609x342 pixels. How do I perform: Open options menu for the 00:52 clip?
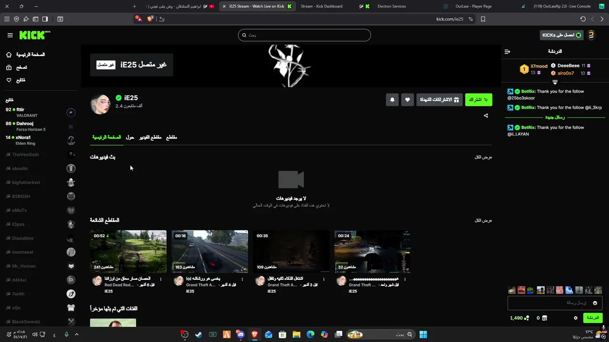pos(161,279)
